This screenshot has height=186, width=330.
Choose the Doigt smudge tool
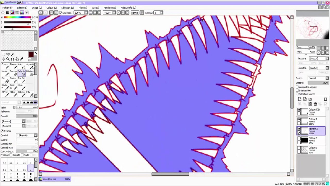click(x=13, y=87)
